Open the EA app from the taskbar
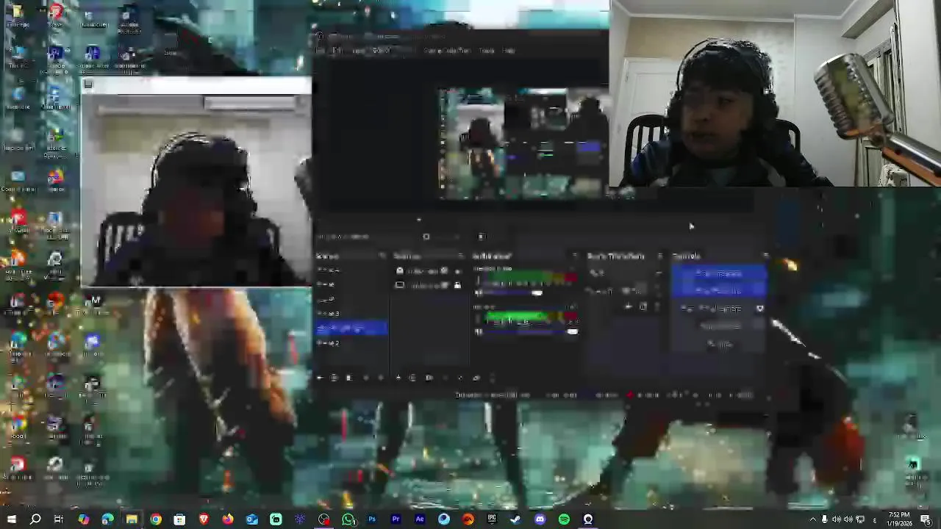The width and height of the screenshot is (941, 529). (468, 519)
